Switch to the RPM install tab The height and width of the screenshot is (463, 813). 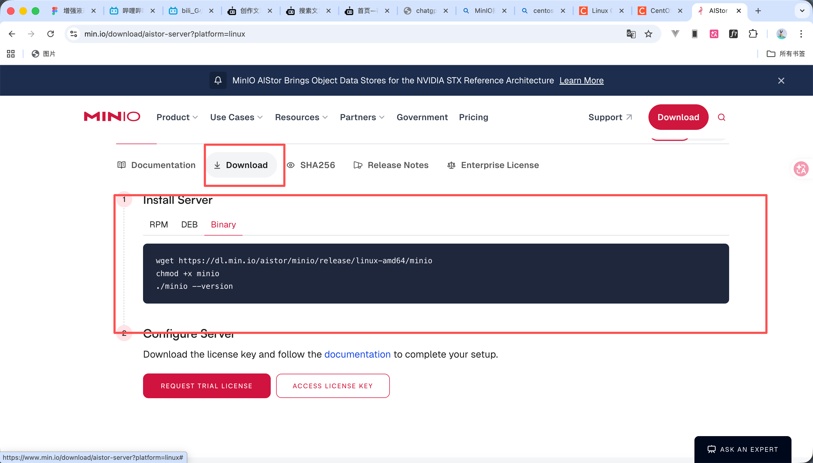(159, 225)
